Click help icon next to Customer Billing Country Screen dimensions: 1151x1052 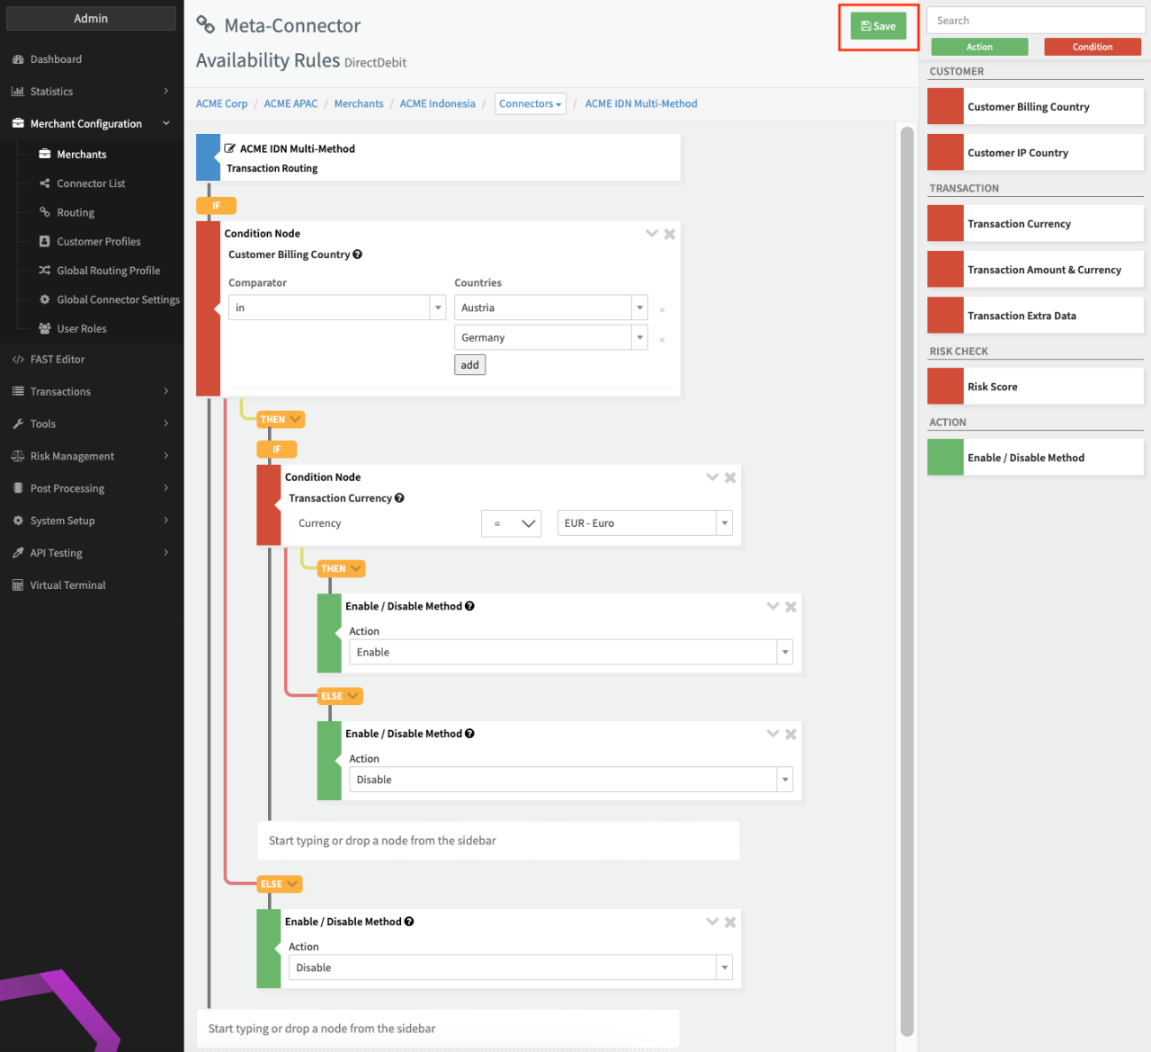pos(358,254)
